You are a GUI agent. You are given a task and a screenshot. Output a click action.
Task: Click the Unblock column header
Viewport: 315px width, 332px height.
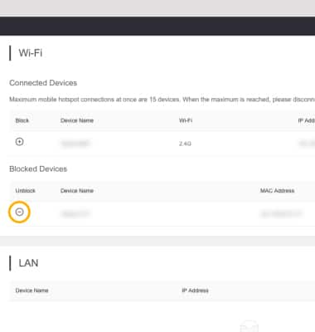click(x=26, y=191)
